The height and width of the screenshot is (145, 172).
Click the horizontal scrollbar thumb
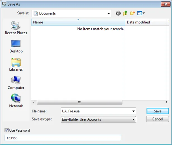pos(80,102)
